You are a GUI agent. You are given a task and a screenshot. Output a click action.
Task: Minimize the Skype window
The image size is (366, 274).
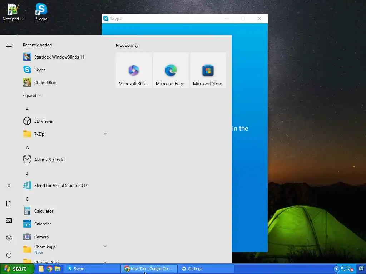tap(227, 19)
